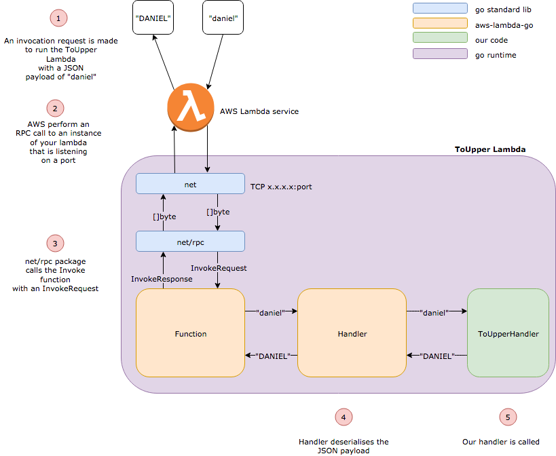Click "net/rpc package calls the Invoke" description
The width and height of the screenshot is (556, 456).
tap(55, 275)
